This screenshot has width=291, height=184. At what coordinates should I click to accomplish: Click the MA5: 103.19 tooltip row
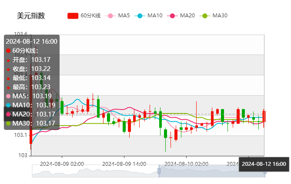point(29,96)
